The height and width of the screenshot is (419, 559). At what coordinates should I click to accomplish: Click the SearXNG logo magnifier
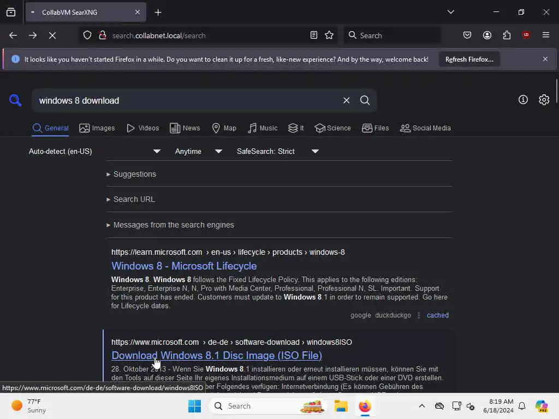15,100
